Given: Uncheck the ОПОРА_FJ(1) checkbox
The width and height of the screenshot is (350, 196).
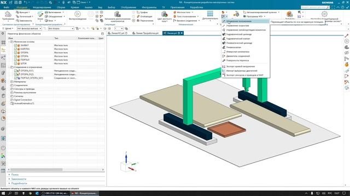Looking at the screenshot, I should point(16,71).
